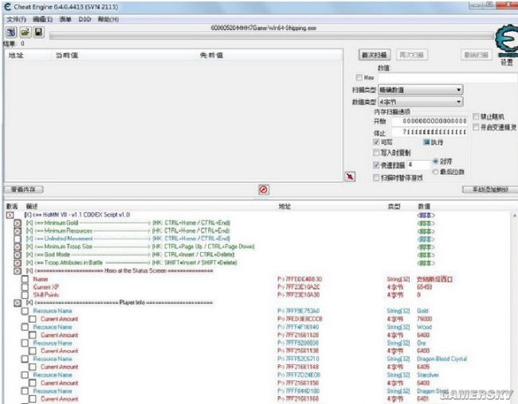Image resolution: width=518 pixels, height=404 pixels.
Task: Toggle the hero Name entry checkbox
Action: click(26, 279)
